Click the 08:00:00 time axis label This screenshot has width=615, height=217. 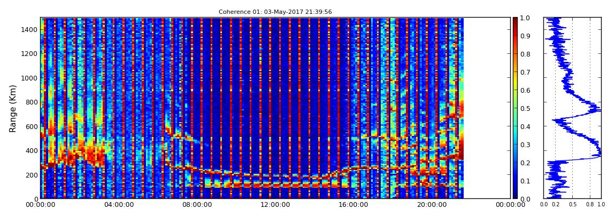(x=196, y=205)
